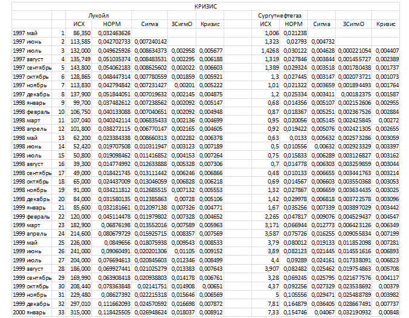Select the cell with value 0,026948624

(x=150, y=313)
